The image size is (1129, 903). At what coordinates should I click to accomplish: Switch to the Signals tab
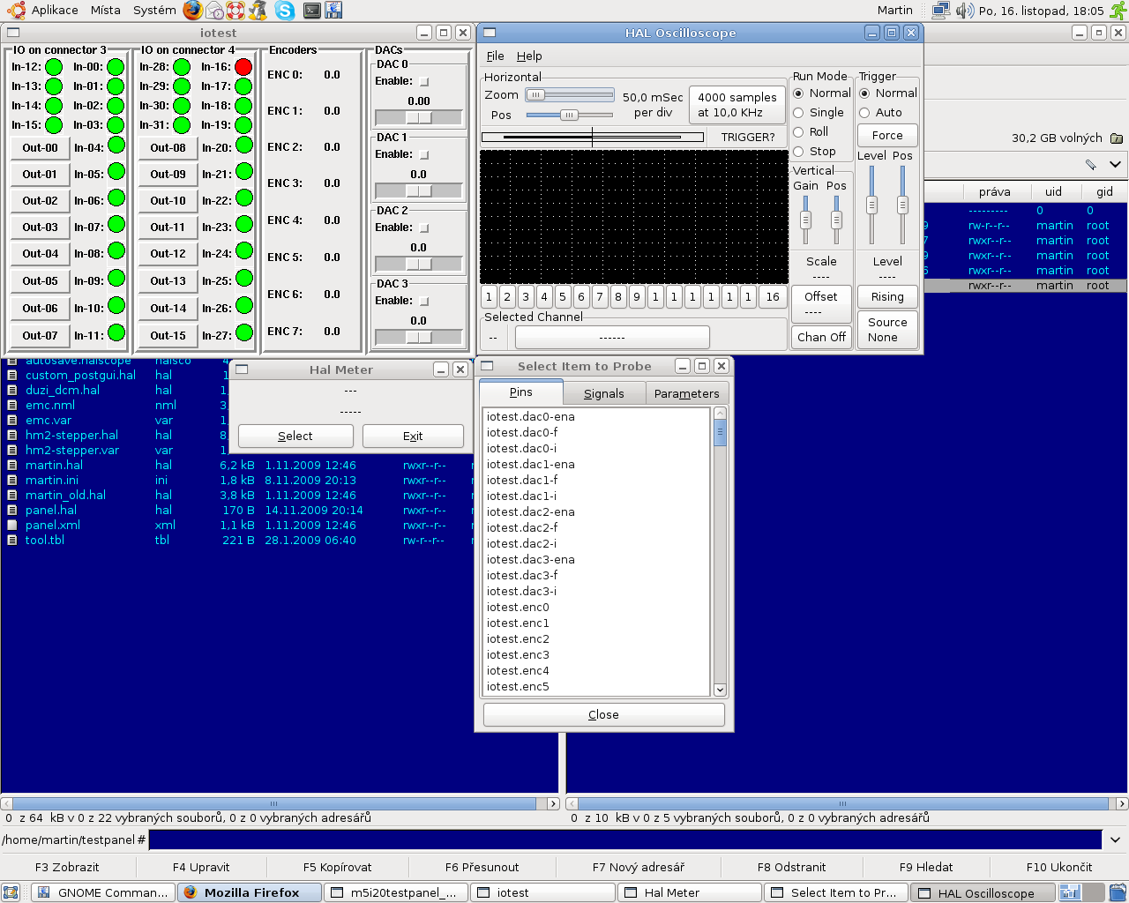click(603, 393)
